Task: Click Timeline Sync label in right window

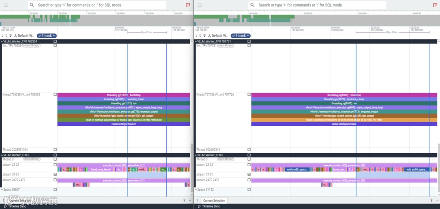Action: click(211, 207)
